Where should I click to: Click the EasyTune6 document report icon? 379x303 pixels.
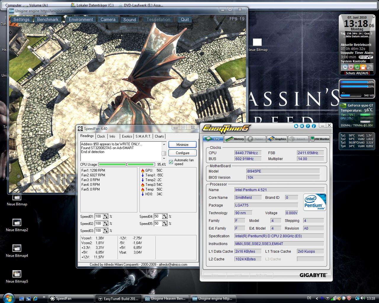pos(296,126)
